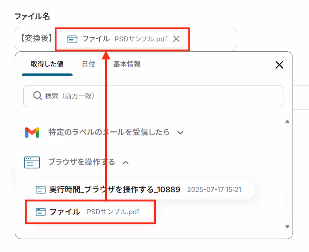Collapse the ブラウザを操作する section chevron
The width and height of the screenshot is (309, 252).
126,163
